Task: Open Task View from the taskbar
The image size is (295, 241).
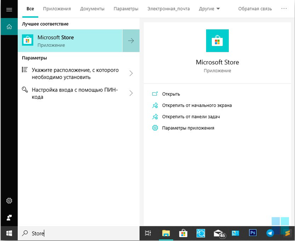Action: [x=148, y=233]
